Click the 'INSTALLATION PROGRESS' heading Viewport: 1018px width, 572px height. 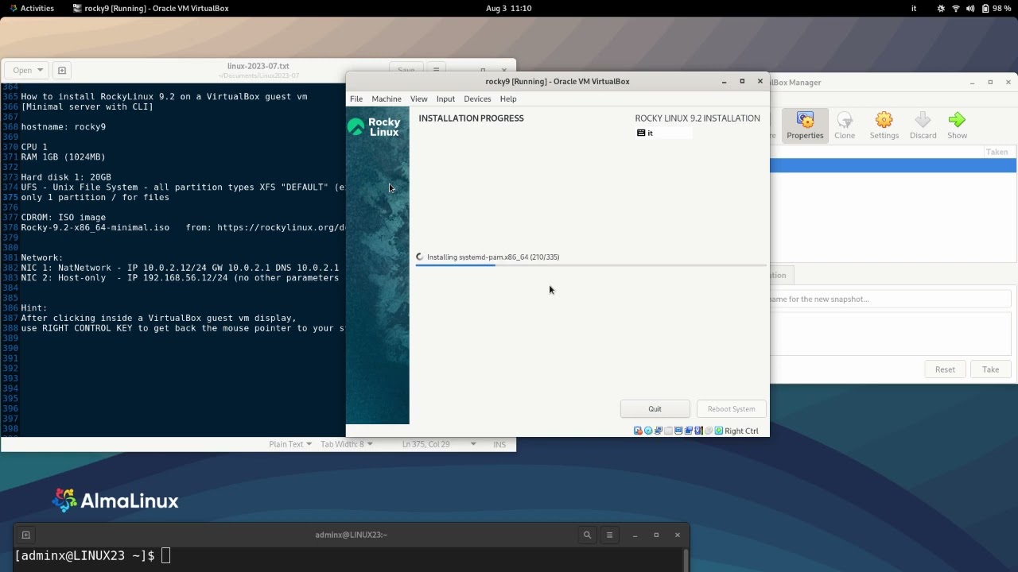[x=471, y=118]
